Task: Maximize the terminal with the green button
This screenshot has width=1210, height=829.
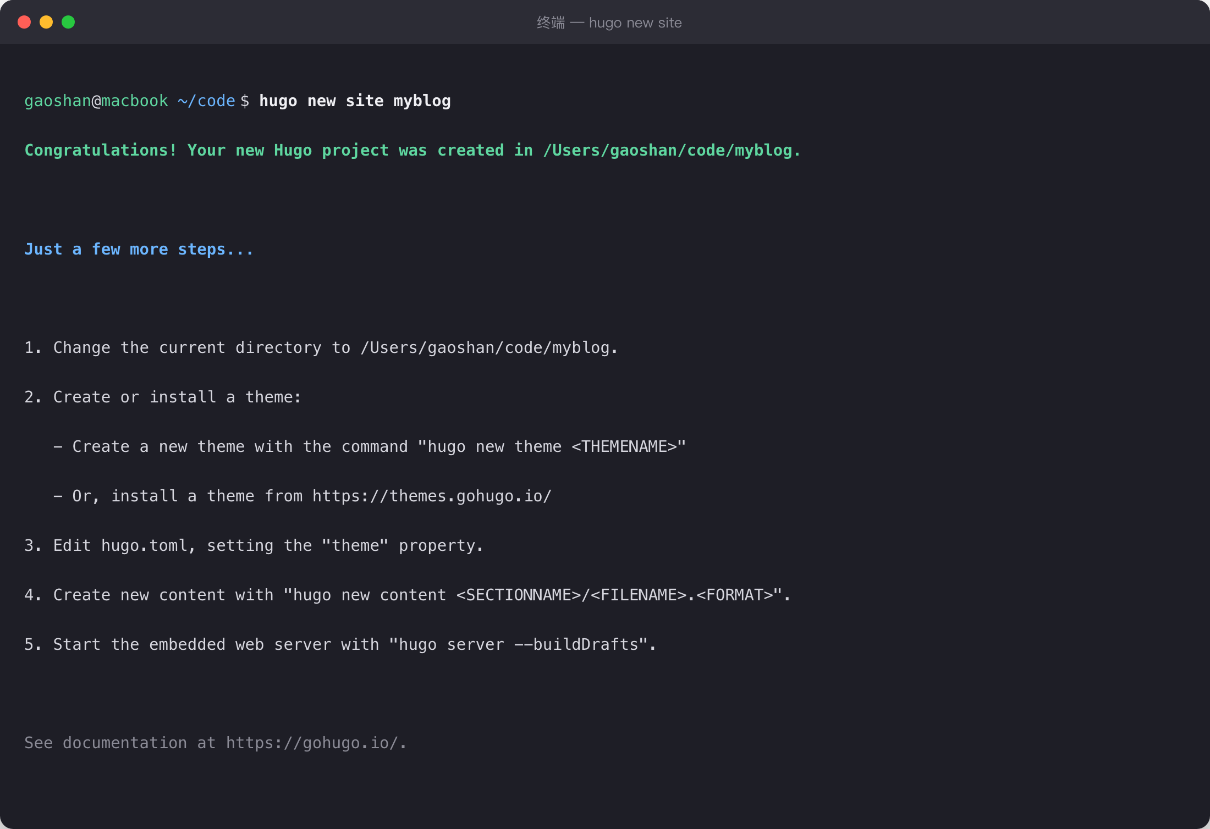Action: pos(68,22)
